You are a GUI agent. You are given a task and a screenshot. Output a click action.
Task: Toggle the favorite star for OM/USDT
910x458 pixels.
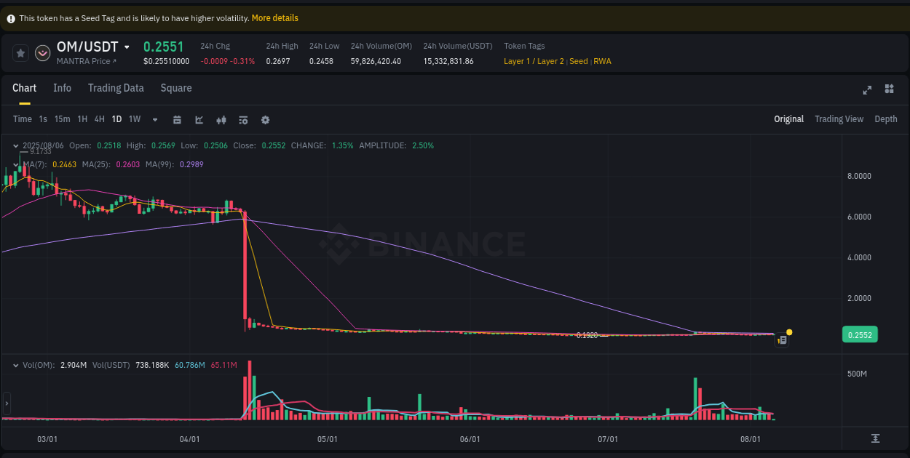(x=20, y=52)
